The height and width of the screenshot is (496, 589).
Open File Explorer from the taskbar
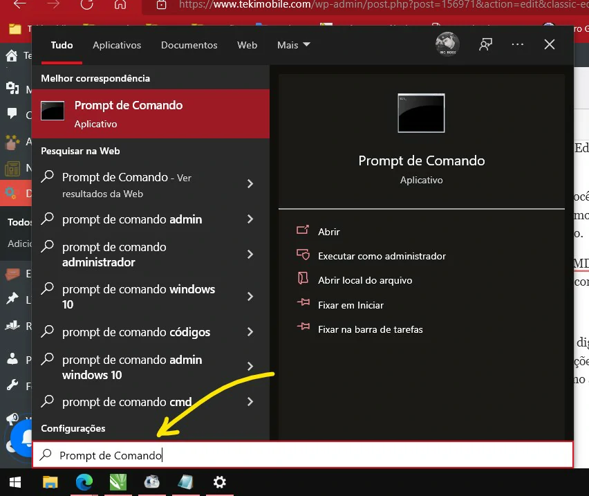[x=50, y=482]
